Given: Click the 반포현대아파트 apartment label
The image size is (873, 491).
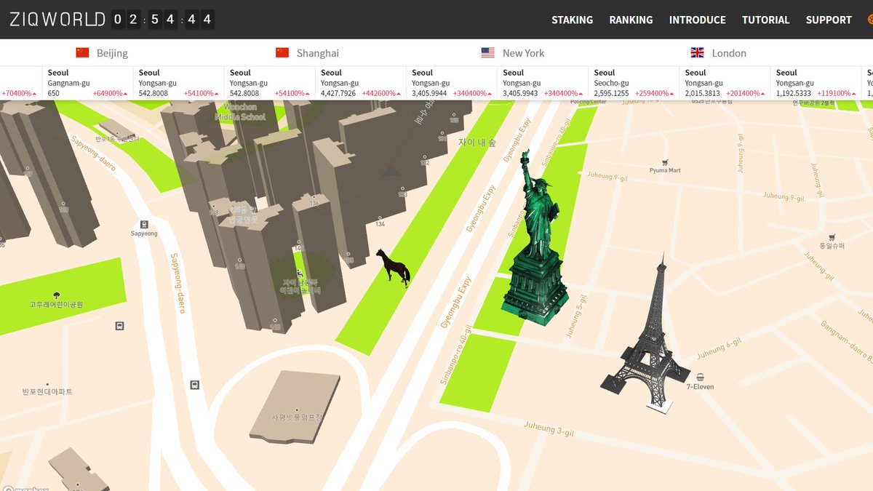Looking at the screenshot, I should pos(47,392).
